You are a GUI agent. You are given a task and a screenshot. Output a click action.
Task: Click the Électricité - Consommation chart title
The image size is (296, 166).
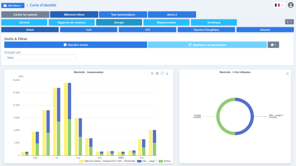89,72
